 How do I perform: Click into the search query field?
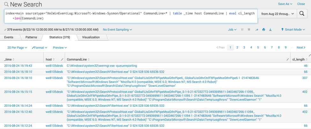pos(131,16)
